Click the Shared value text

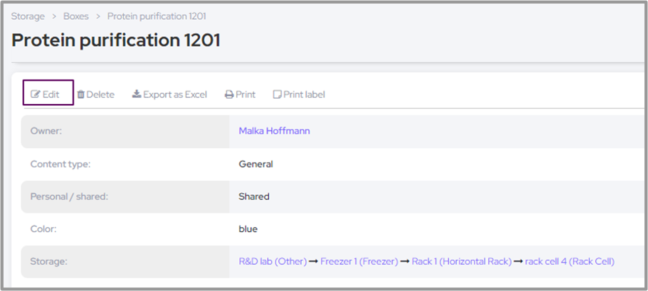[x=254, y=196]
